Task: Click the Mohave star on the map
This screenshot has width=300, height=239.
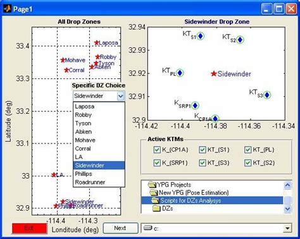Action: (x=63, y=60)
